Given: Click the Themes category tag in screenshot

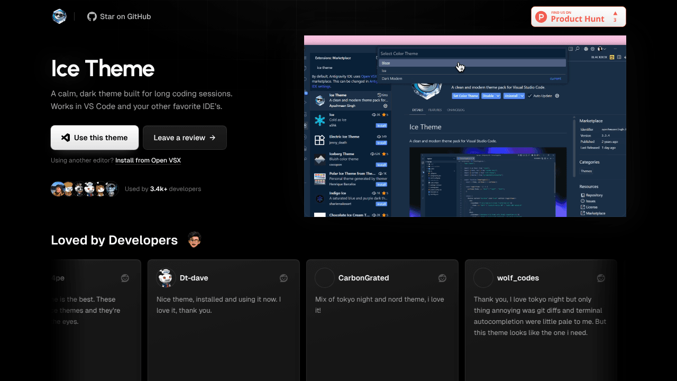Looking at the screenshot, I should [x=586, y=171].
